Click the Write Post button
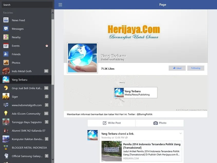 click(111, 123)
